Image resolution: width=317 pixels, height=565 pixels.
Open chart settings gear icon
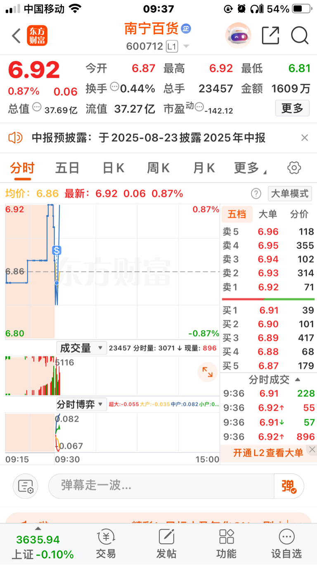click(294, 168)
